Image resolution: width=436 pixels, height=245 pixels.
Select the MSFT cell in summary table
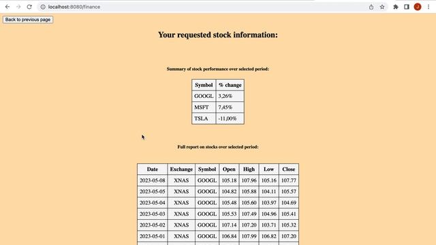point(204,108)
